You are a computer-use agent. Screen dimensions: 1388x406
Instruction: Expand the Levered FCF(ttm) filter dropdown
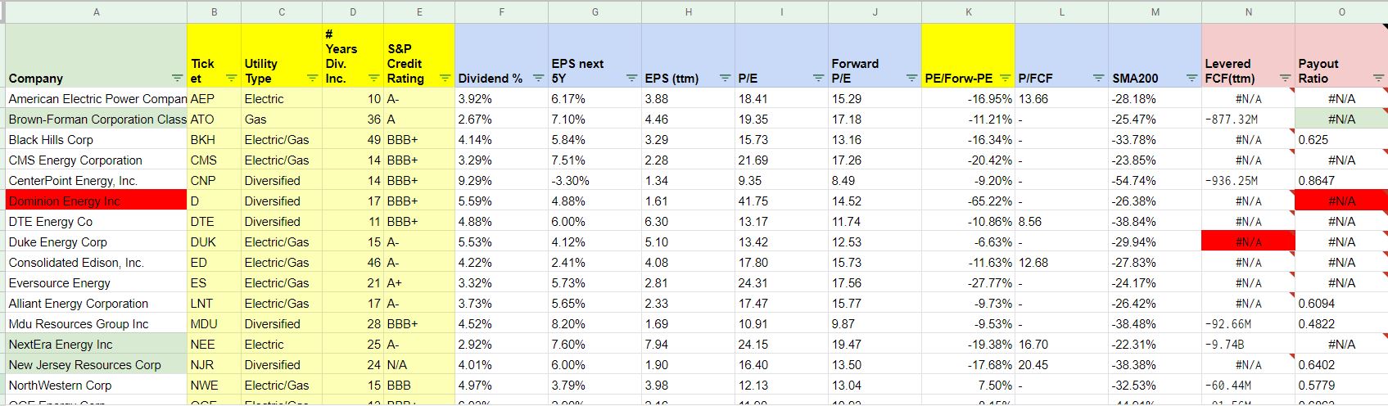1285,79
